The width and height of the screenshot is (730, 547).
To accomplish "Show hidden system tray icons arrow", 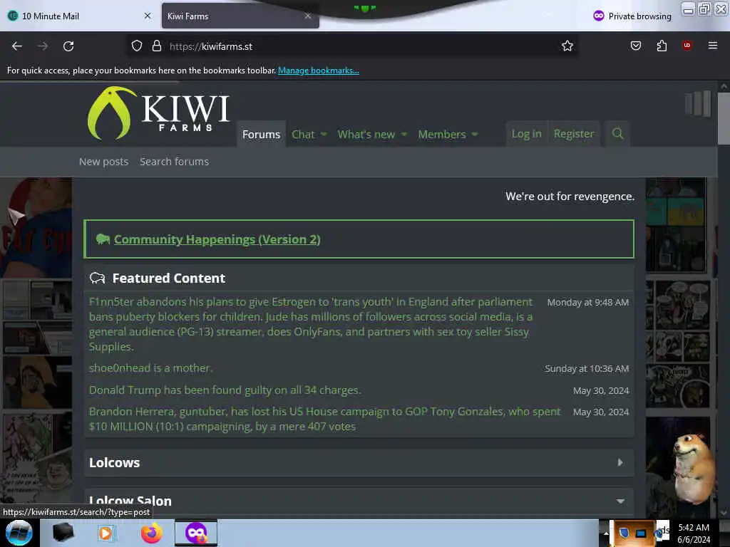I will [606, 533].
